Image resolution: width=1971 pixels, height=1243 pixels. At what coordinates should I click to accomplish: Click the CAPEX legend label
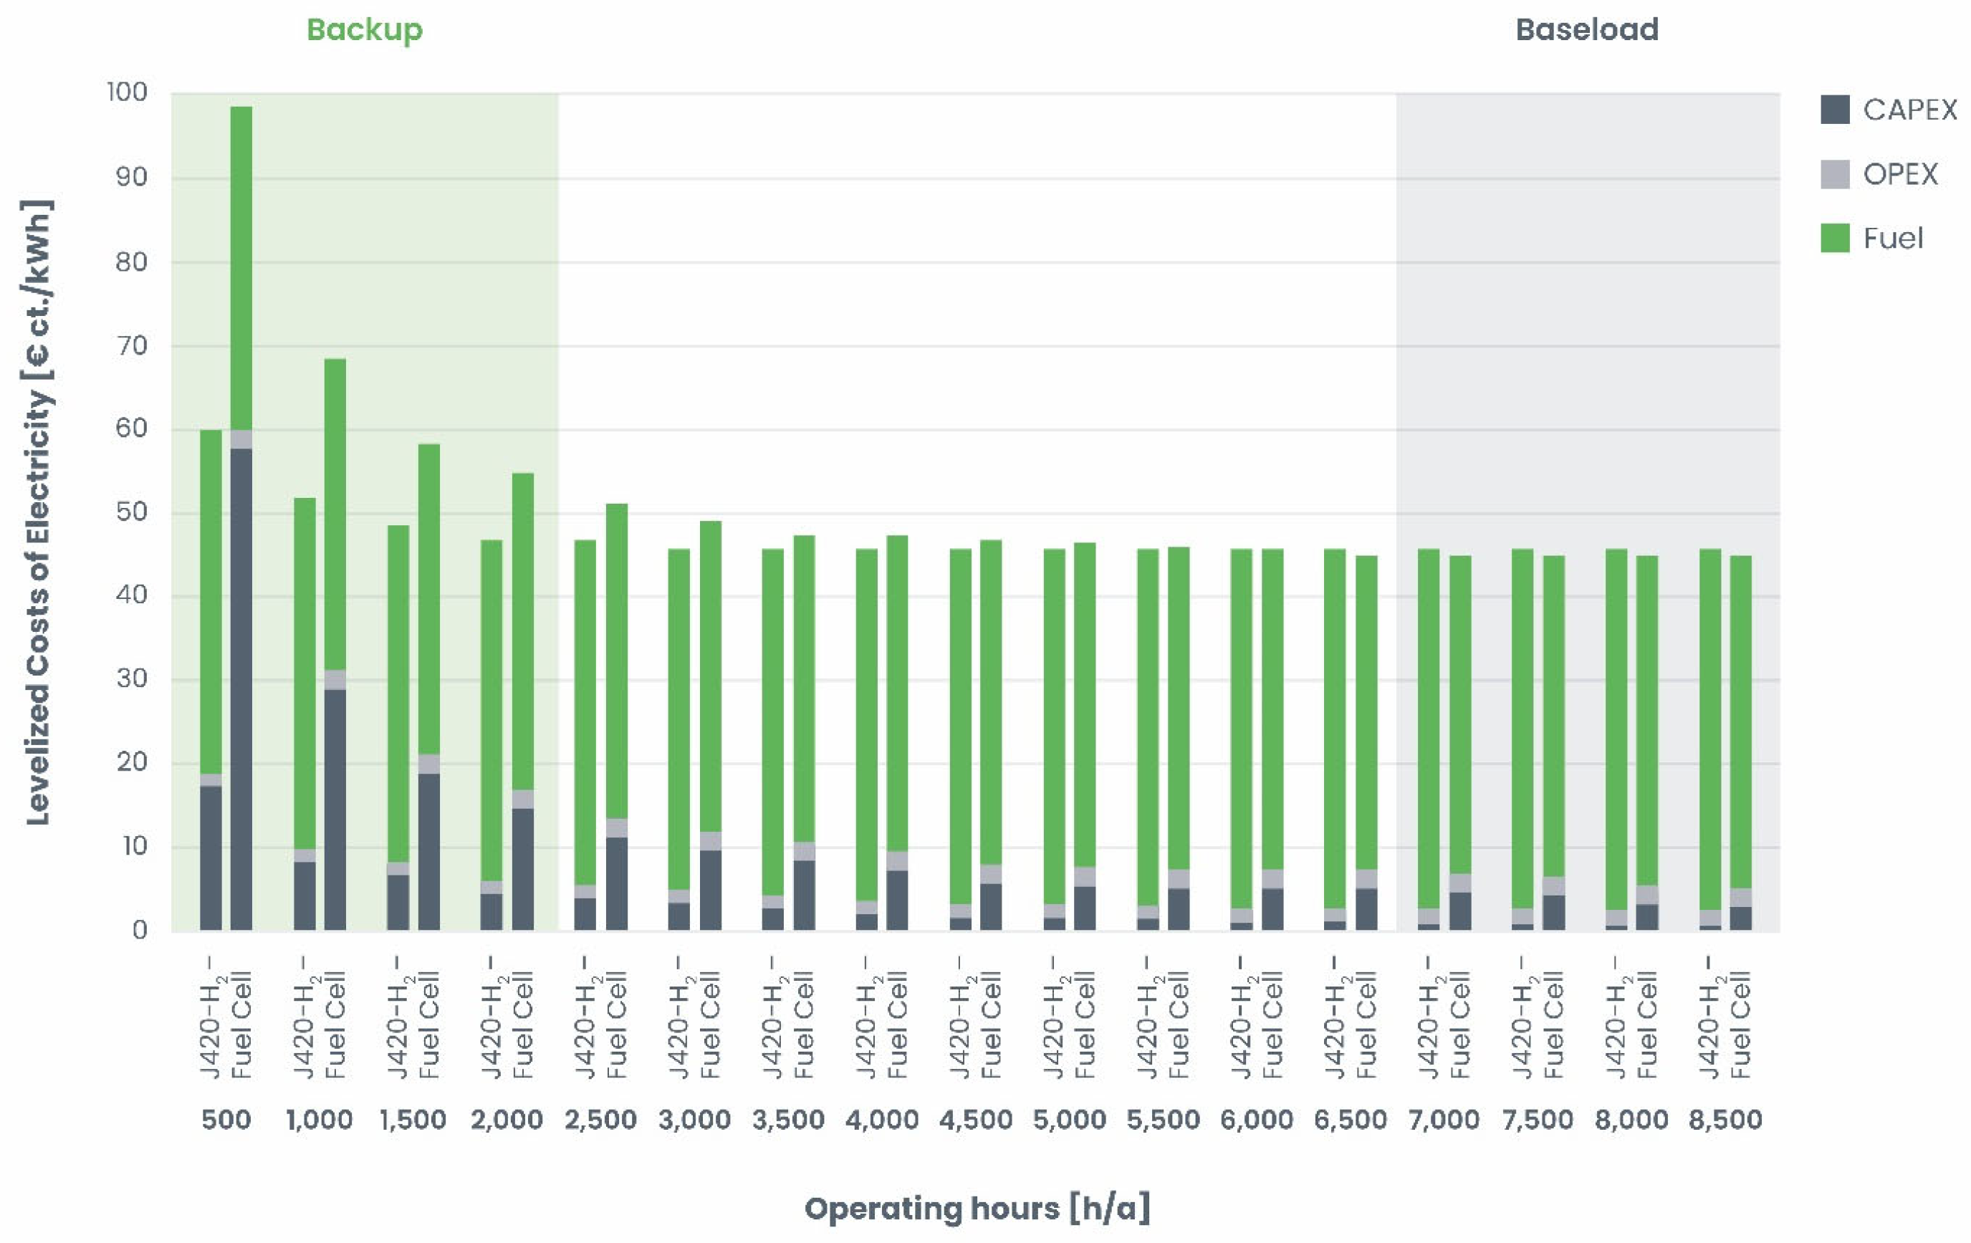coord(1909,110)
